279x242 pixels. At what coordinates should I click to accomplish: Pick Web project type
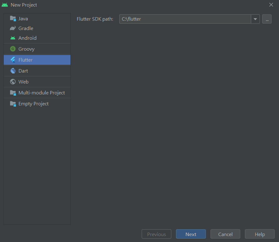click(x=37, y=82)
